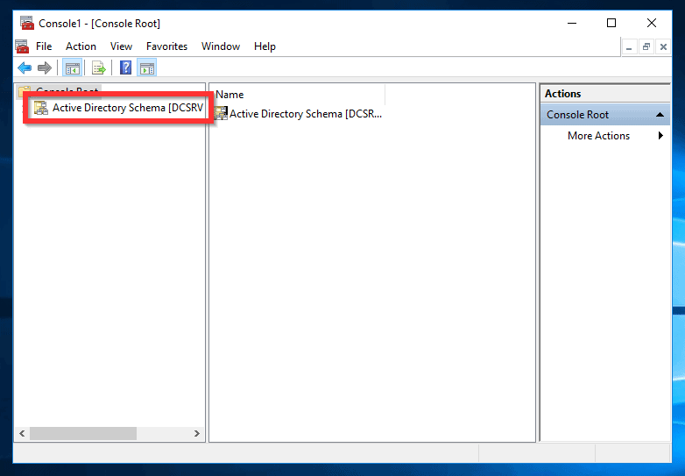Click the Console1 title bar icon

[27, 23]
